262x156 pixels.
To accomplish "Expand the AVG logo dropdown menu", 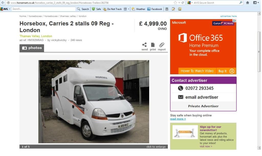I will (x=5, y=9).
